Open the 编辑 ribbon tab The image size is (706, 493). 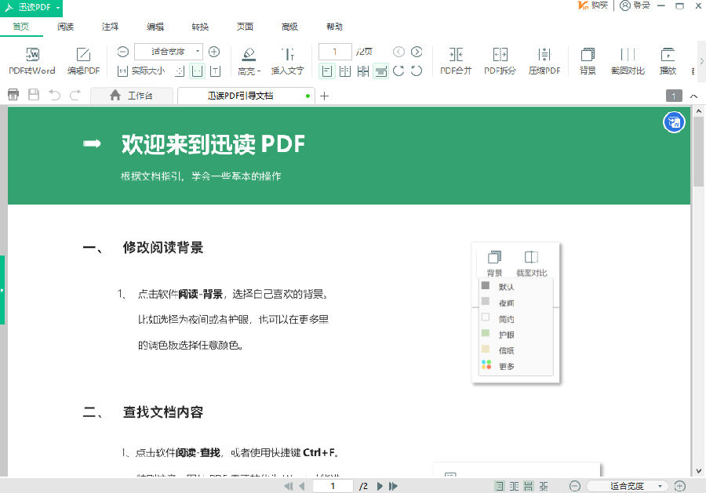click(155, 27)
